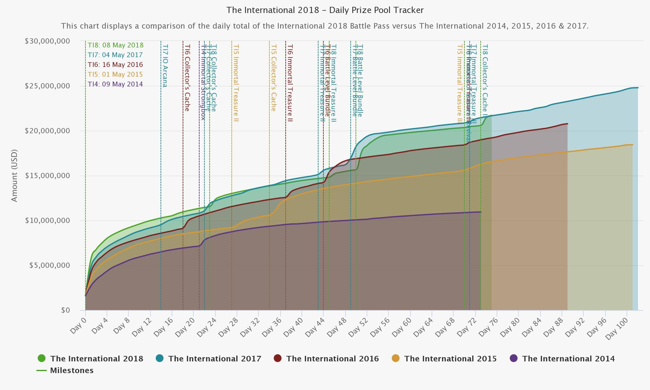Image resolution: width=650 pixels, height=390 pixels.
Task: Click the $5,000,000 y-axis label
Action: [x=49, y=266]
